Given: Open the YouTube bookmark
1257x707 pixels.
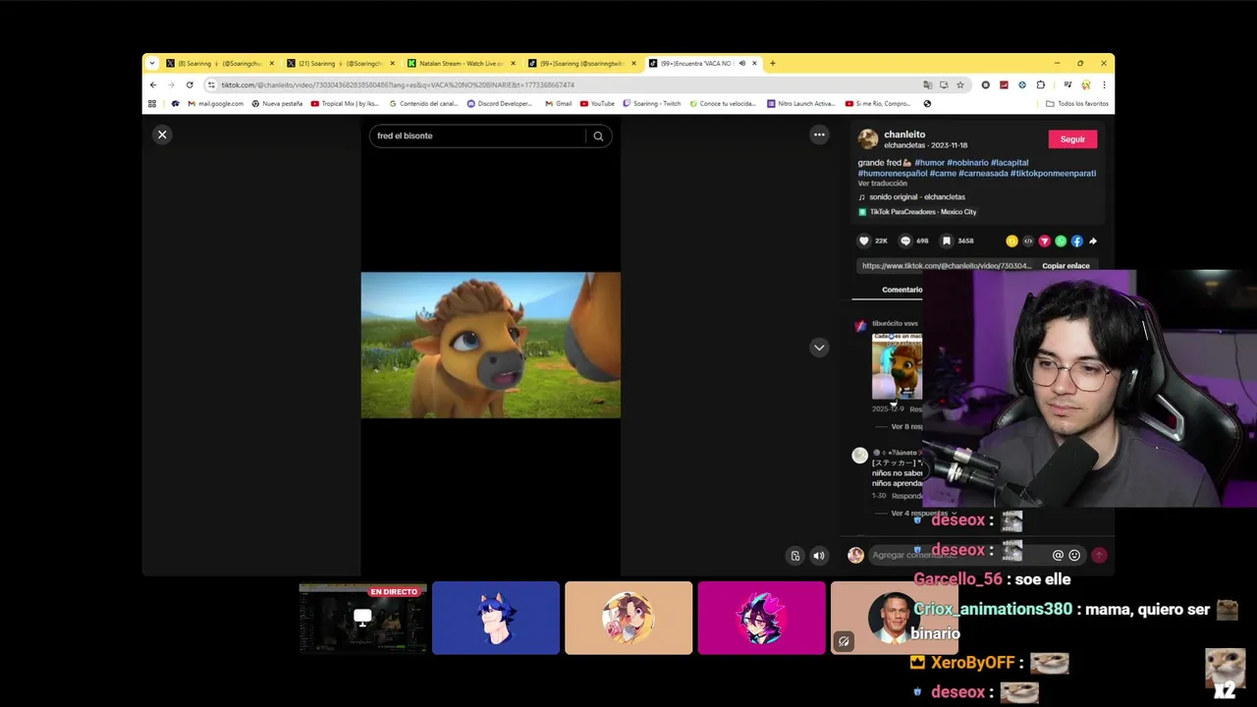Looking at the screenshot, I should (x=597, y=103).
